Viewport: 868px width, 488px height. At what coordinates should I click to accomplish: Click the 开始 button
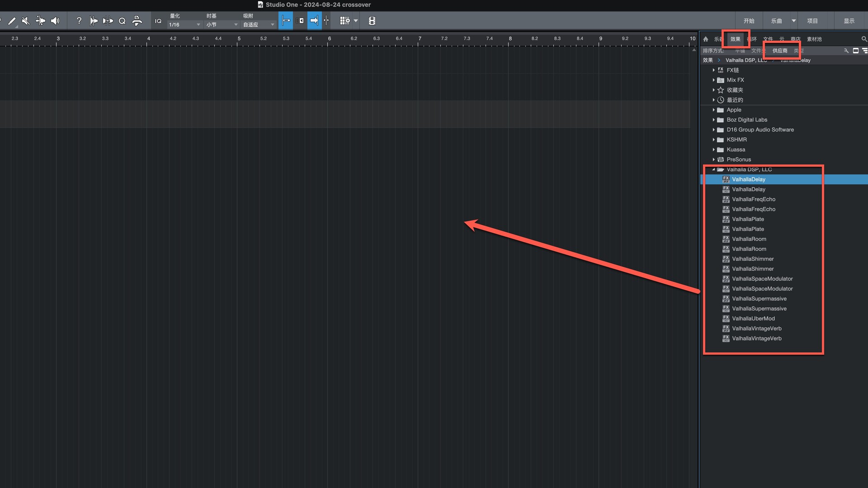pyautogui.click(x=749, y=21)
